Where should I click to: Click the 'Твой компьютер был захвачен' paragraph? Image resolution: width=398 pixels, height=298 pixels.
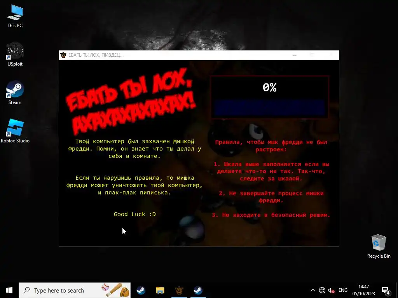pyautogui.click(x=134, y=149)
